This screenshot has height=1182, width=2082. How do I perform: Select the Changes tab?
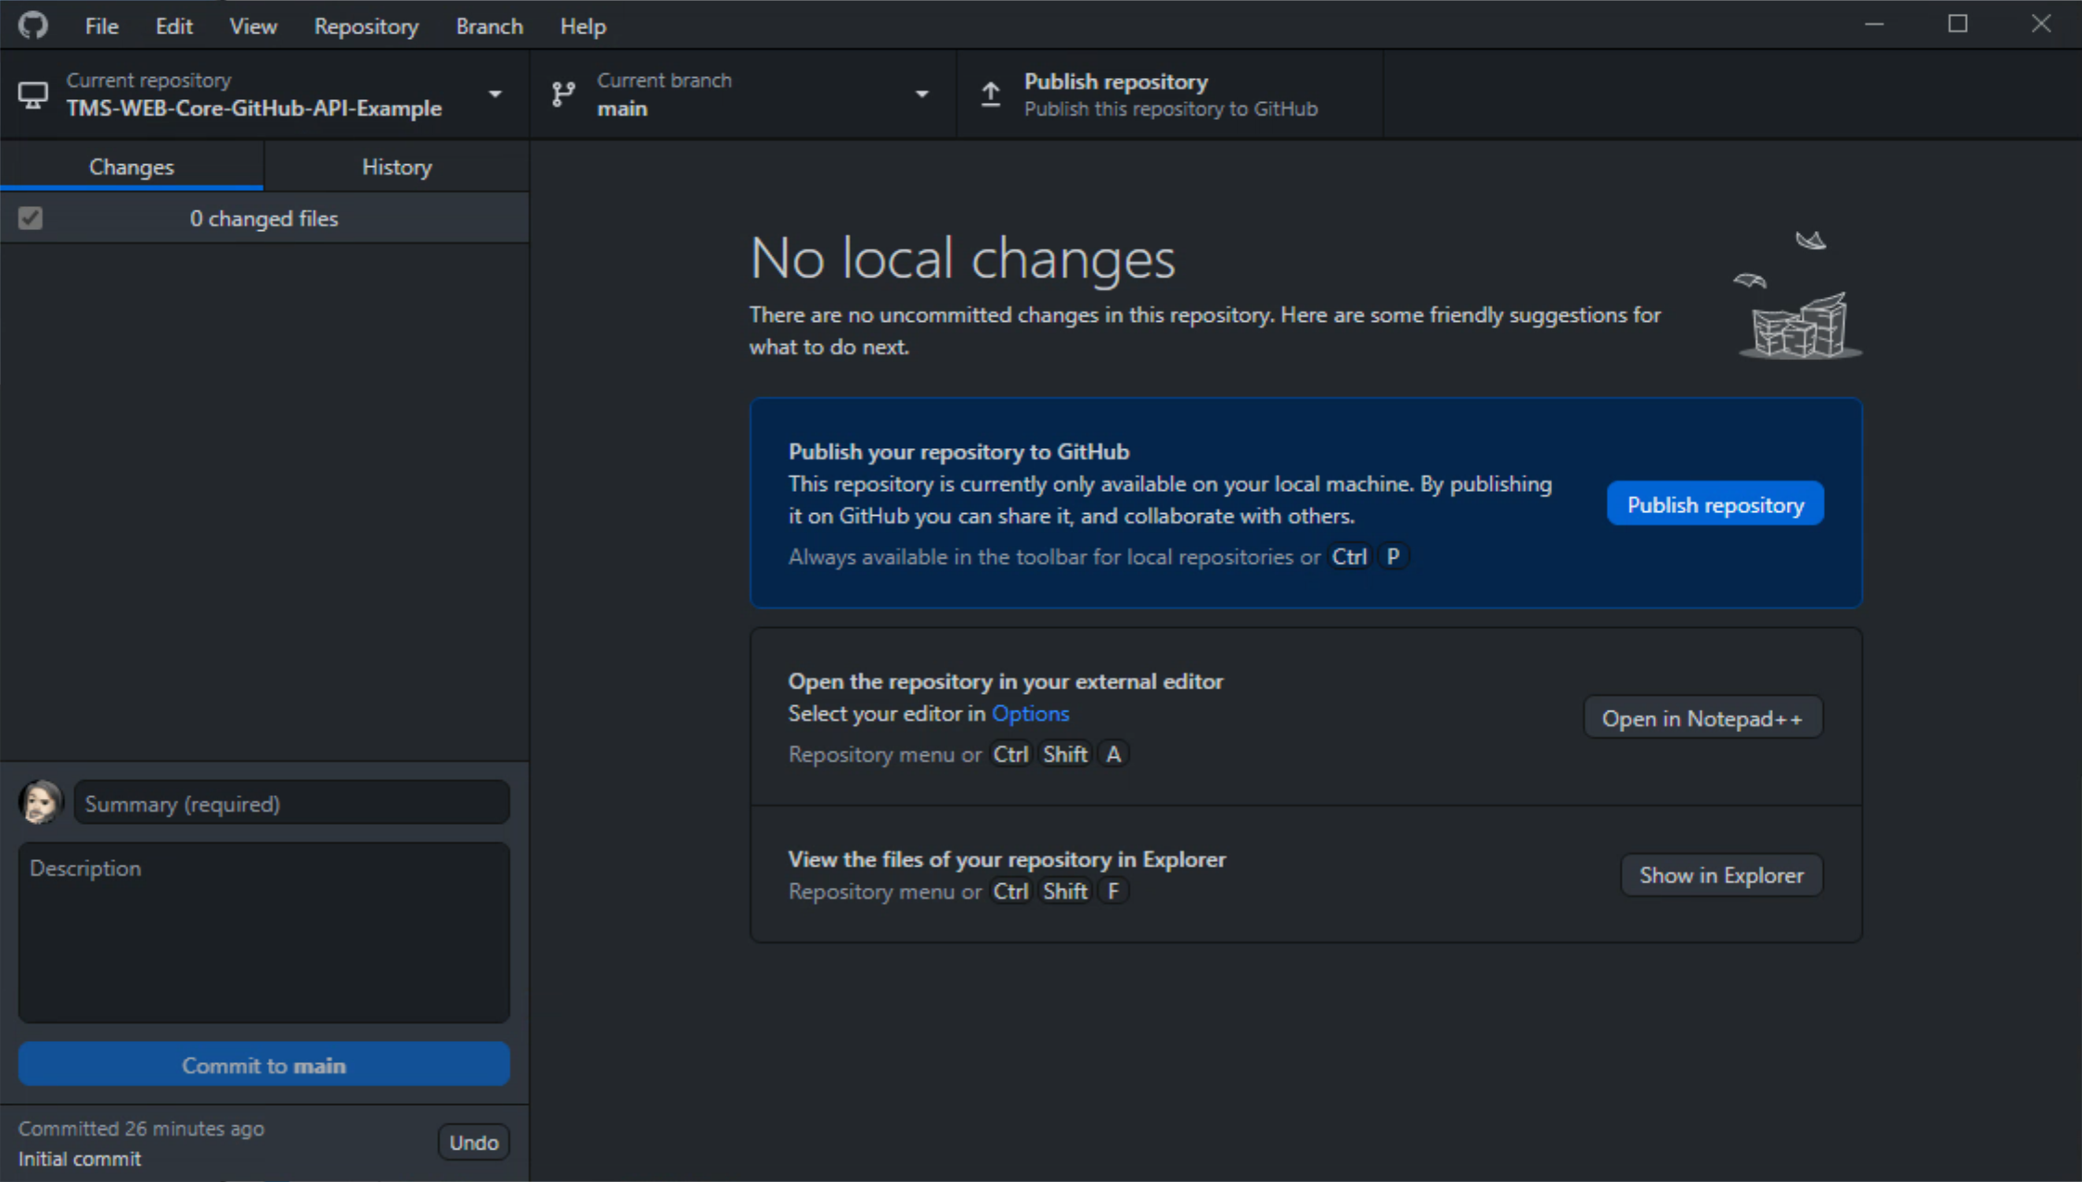[132, 166]
